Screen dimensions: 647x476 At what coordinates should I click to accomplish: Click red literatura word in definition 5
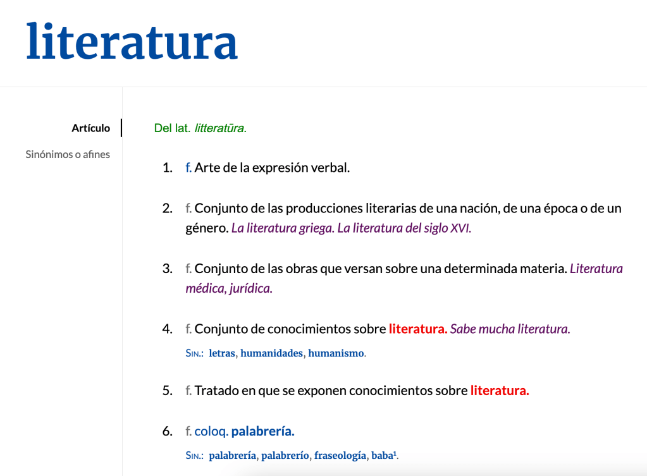coord(499,391)
